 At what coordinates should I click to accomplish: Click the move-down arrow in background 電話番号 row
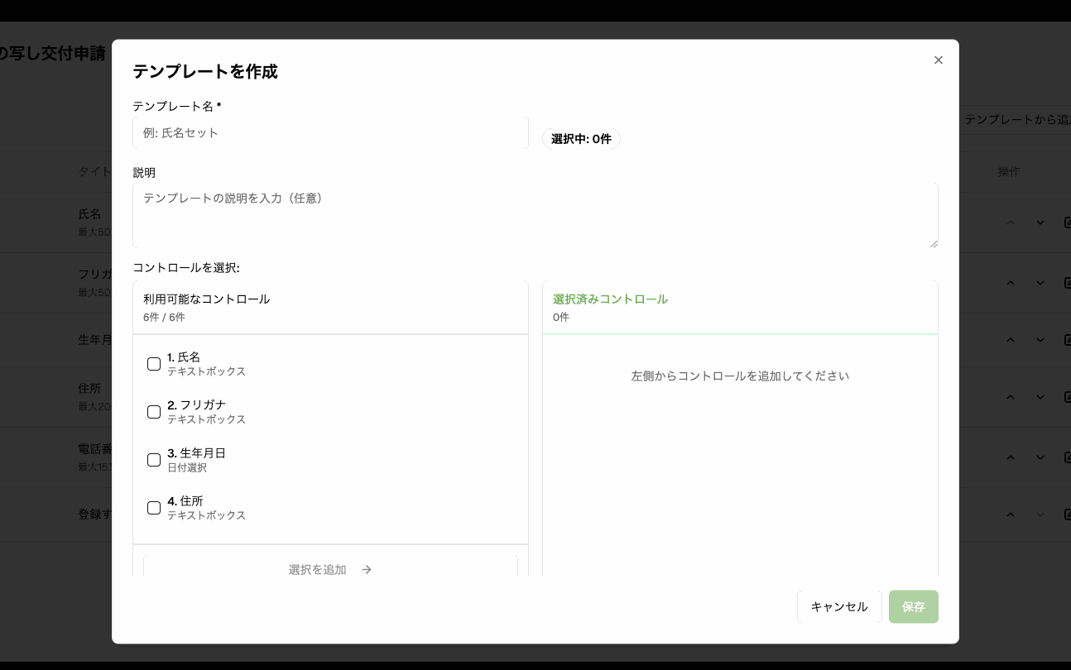tap(1040, 457)
